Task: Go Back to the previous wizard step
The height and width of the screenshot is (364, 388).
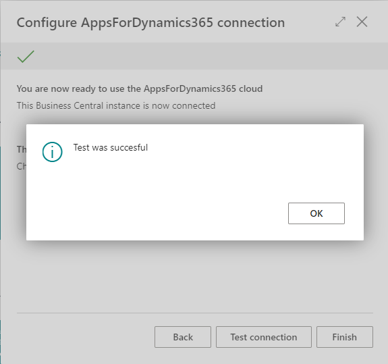Action: coord(183,337)
